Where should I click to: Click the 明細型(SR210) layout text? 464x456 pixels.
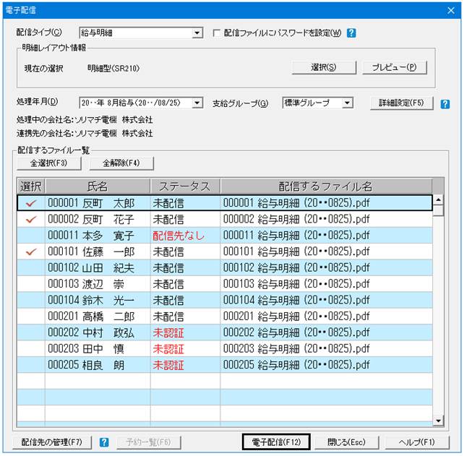pyautogui.click(x=113, y=69)
